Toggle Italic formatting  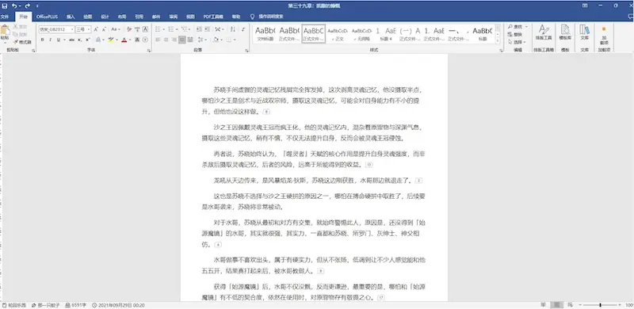pos(50,40)
